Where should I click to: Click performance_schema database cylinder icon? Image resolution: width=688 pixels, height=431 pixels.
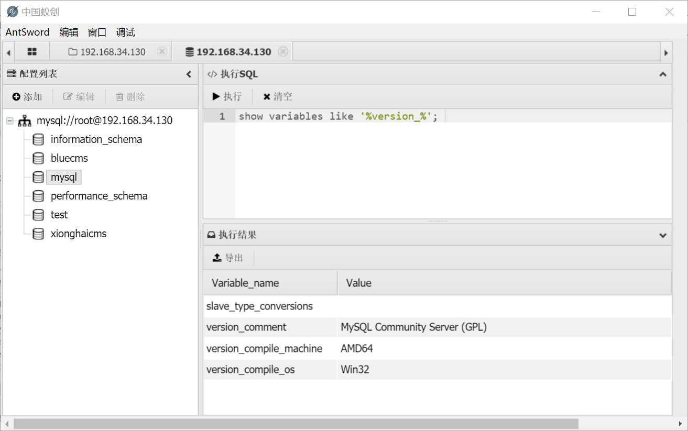tap(38, 196)
